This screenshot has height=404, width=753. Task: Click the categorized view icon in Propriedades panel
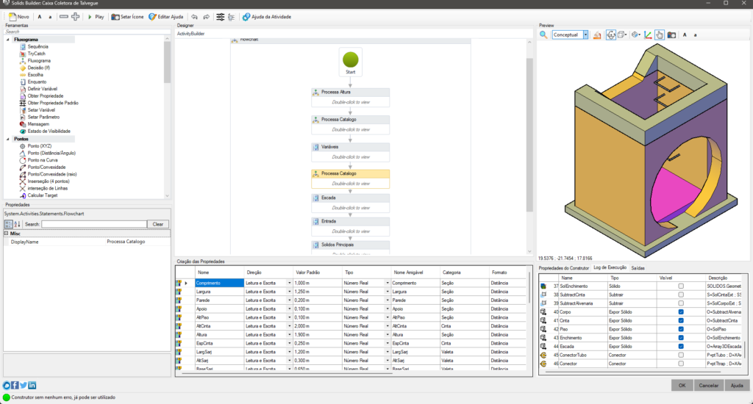point(9,224)
